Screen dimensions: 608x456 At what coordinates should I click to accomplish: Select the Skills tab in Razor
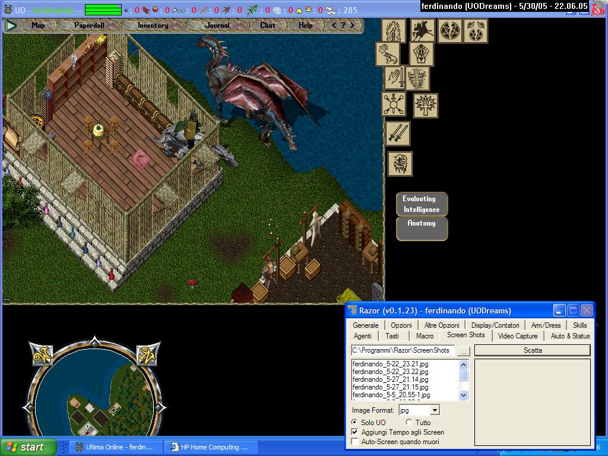(x=579, y=325)
